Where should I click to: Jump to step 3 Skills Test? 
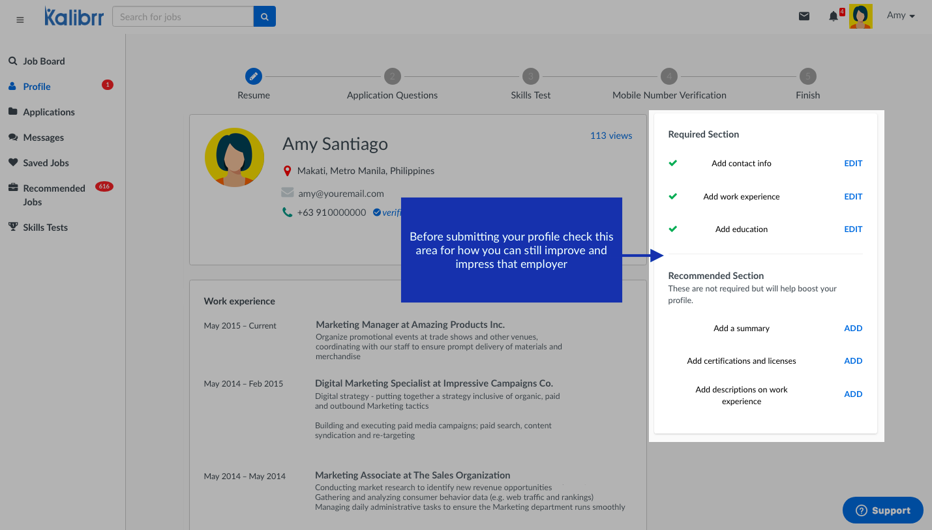pyautogui.click(x=530, y=76)
